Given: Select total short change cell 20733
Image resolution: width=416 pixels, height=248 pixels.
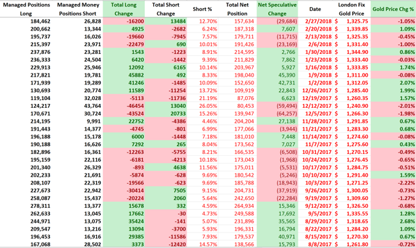Looking at the screenshot, I should click(166, 114).
